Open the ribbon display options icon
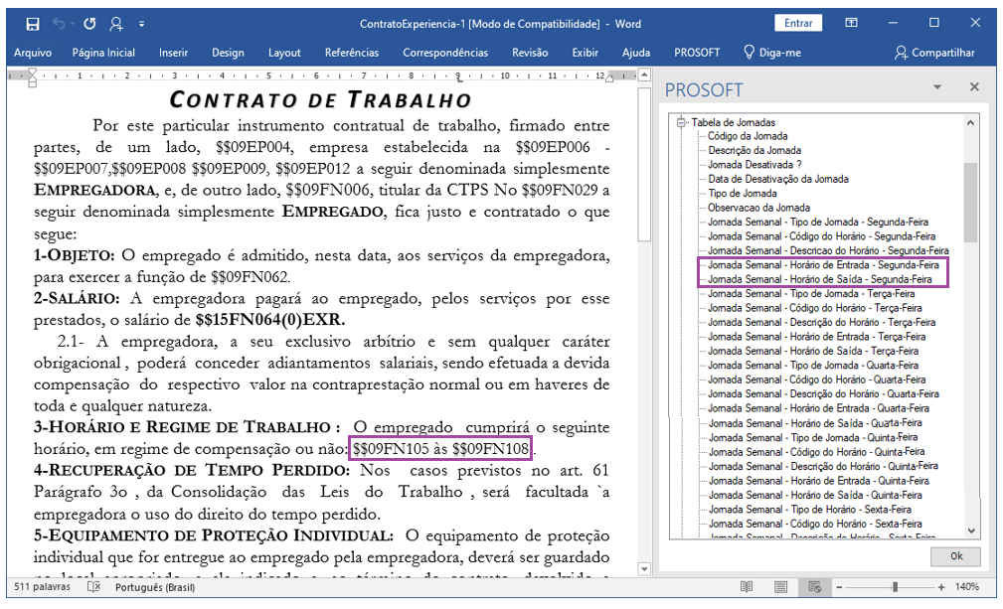The image size is (1003, 609). pos(851,23)
